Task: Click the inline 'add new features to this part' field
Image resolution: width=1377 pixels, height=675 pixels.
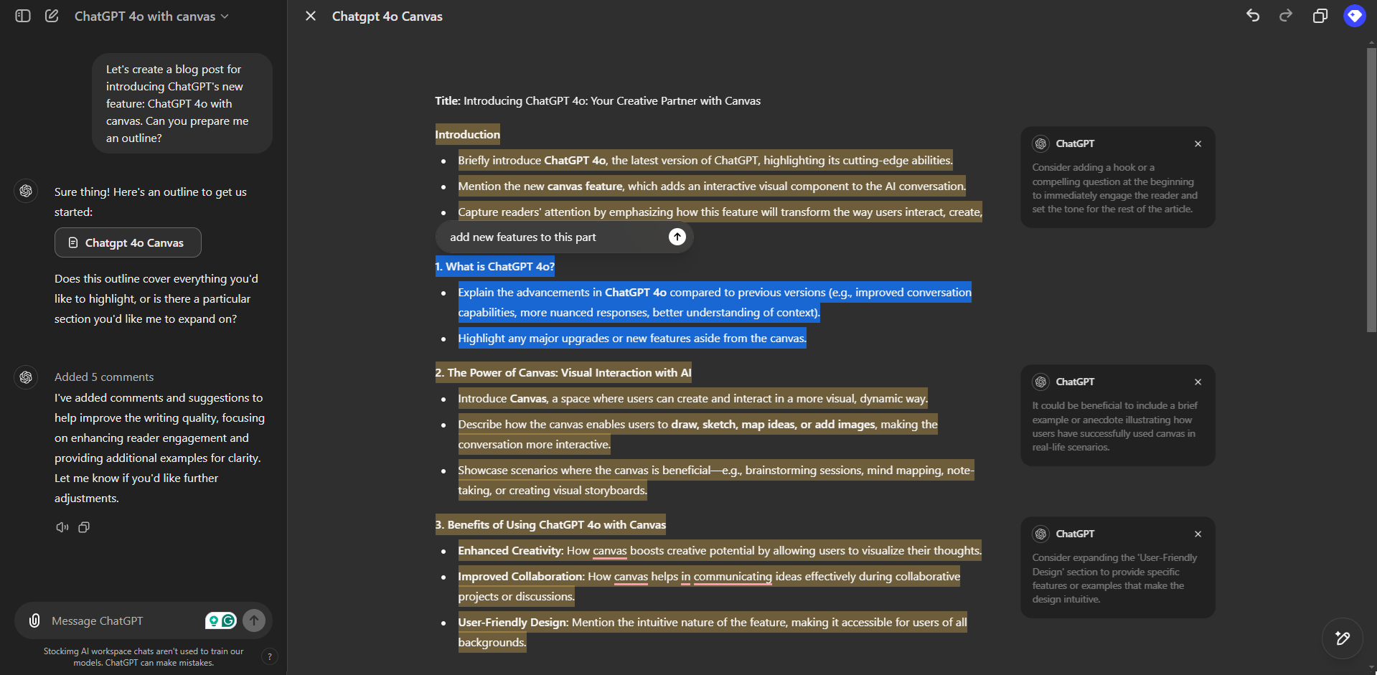Action: [553, 237]
